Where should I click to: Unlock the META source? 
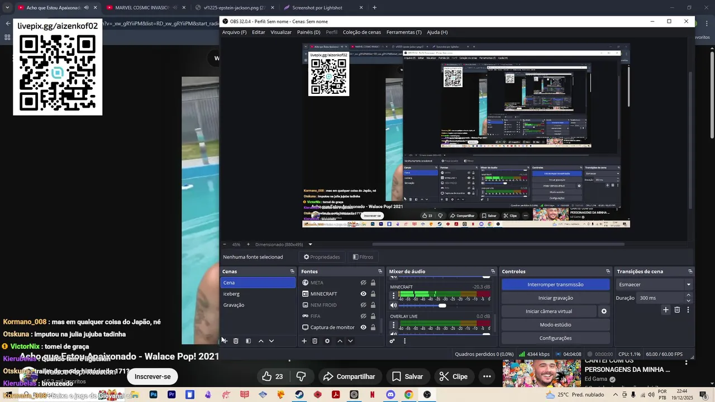pos(373,283)
